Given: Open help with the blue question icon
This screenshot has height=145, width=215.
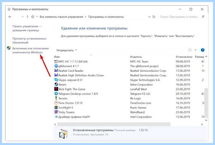Looking at the screenshot, I should coord(202,50).
